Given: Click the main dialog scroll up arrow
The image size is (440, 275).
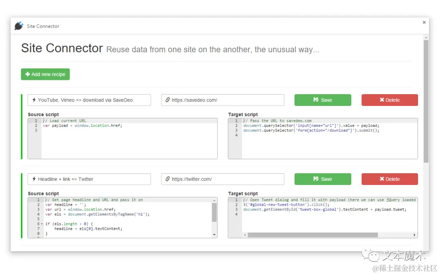Looking at the screenshot, I should click(426, 37).
